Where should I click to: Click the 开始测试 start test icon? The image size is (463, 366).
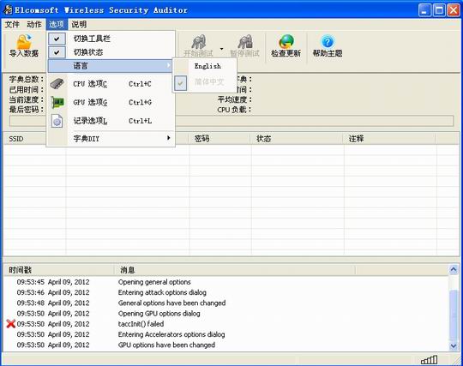[198, 42]
